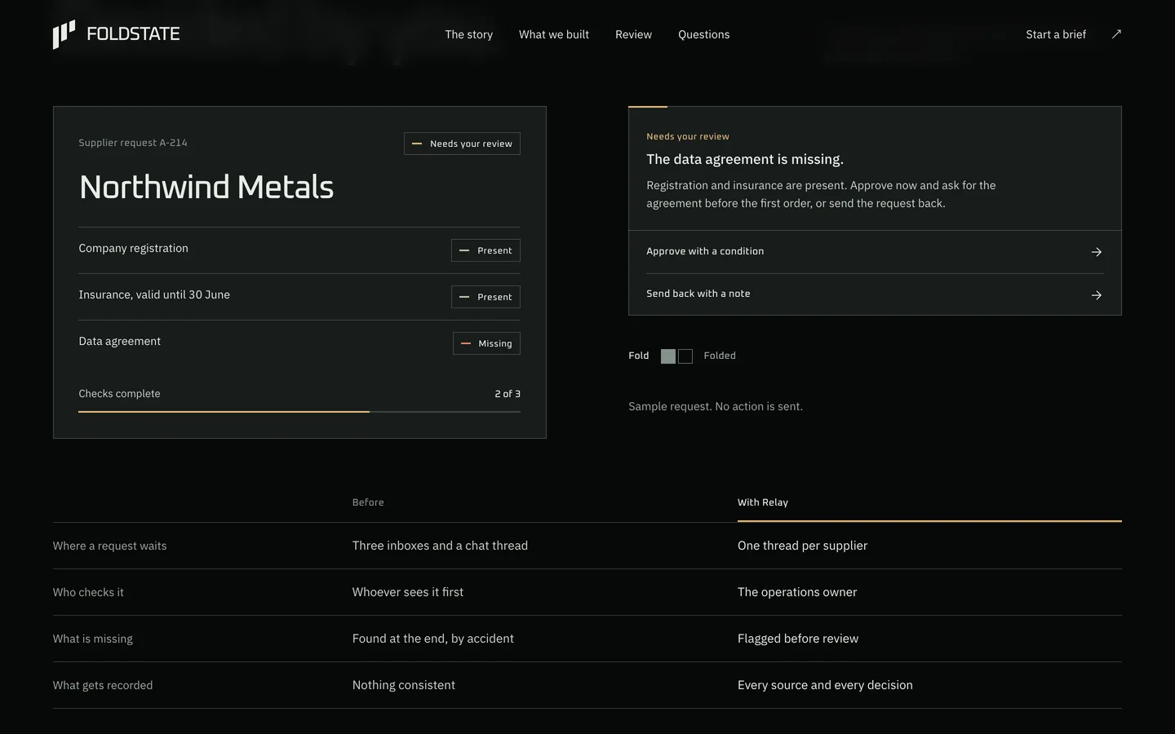Click the Needs your review status badge
The image size is (1175, 734).
462,144
